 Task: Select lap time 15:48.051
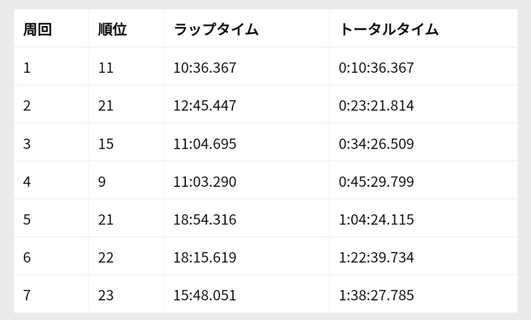point(205,295)
